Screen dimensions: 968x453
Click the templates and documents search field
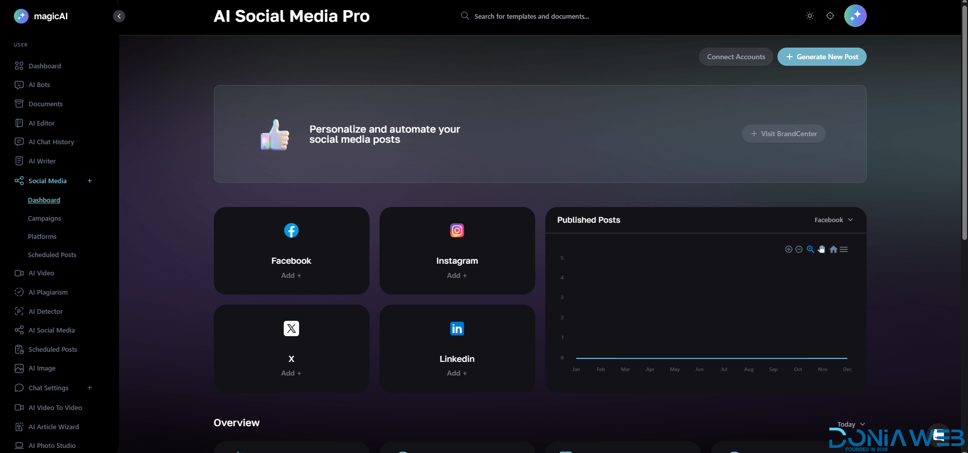(x=531, y=16)
